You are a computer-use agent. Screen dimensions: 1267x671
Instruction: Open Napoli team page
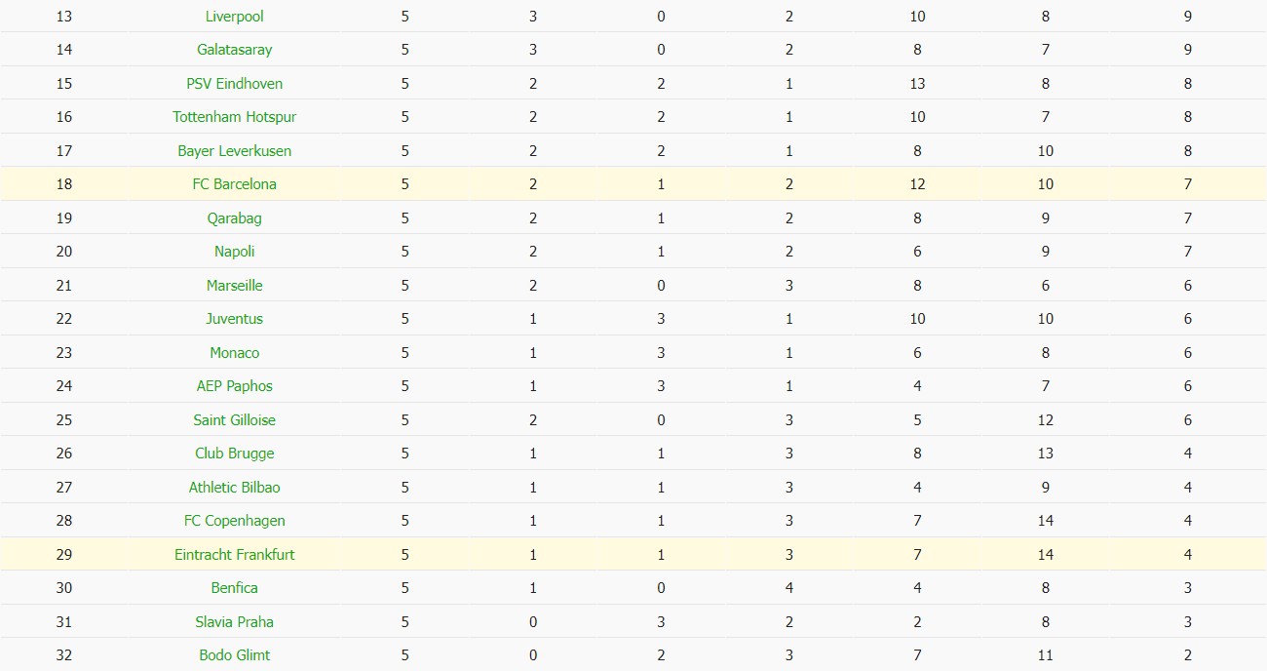click(x=235, y=252)
